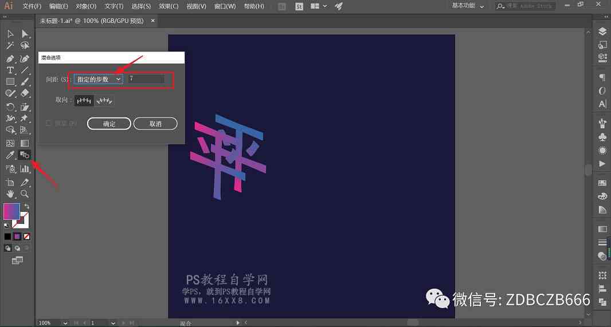Open the 对象(O) menu
The image size is (611, 327).
click(x=86, y=6)
